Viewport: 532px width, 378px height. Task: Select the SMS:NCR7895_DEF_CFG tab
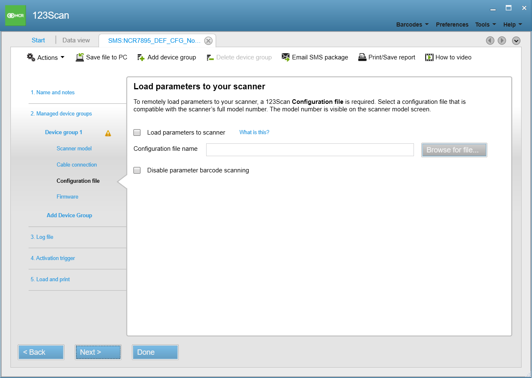[x=154, y=41]
